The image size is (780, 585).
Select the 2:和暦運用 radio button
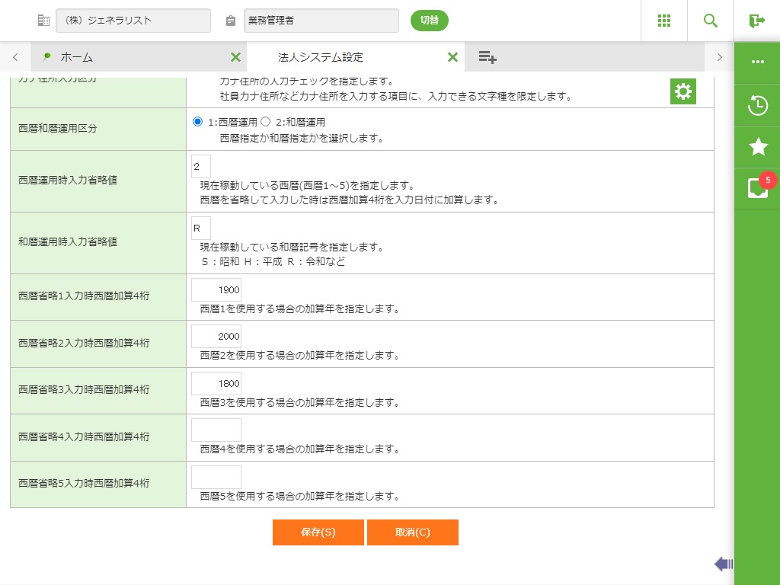(x=266, y=122)
